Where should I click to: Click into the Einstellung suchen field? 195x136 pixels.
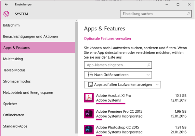pyautogui.click(x=156, y=14)
